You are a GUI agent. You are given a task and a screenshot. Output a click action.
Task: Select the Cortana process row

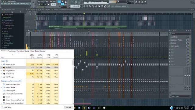[x=30, y=97]
